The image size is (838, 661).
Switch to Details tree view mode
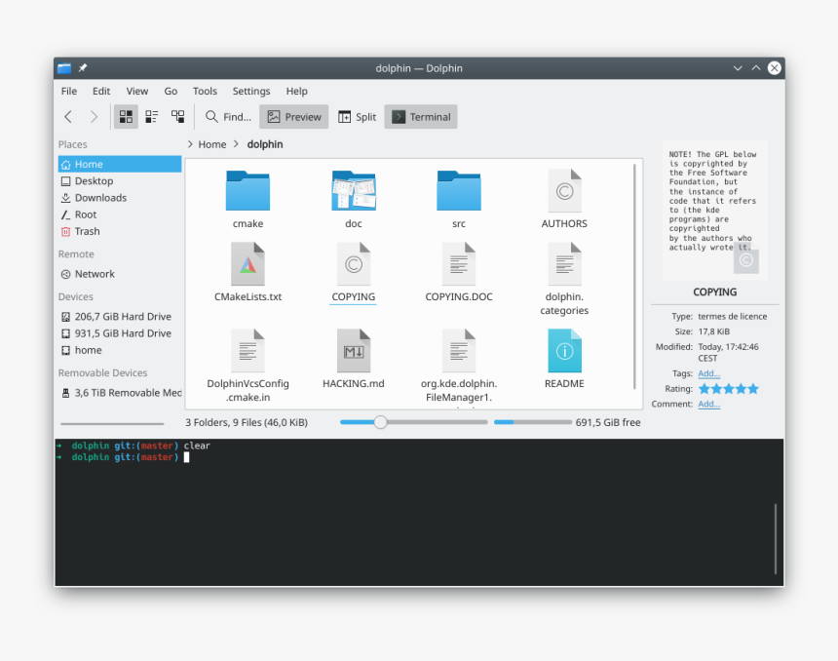178,117
